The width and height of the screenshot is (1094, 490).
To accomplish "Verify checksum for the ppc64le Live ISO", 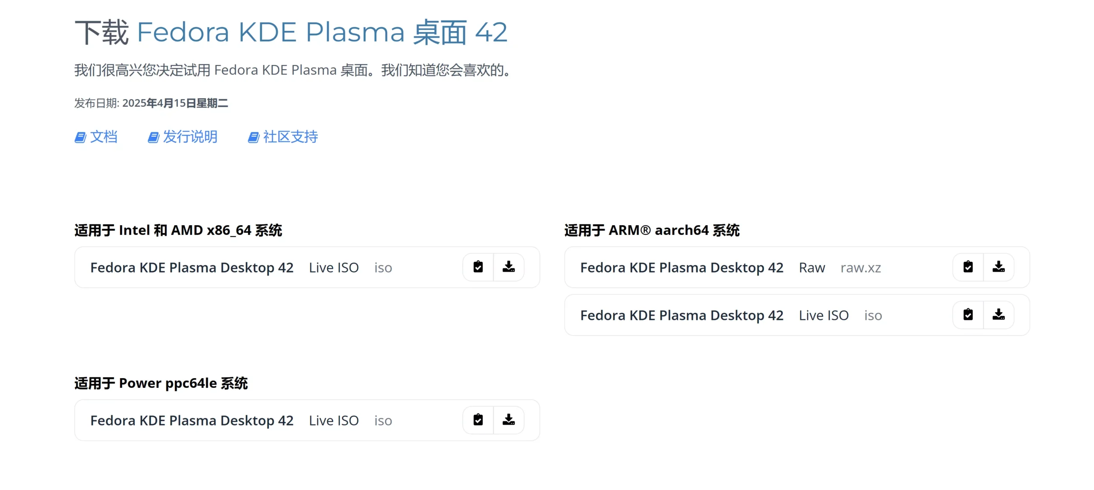I will (478, 420).
